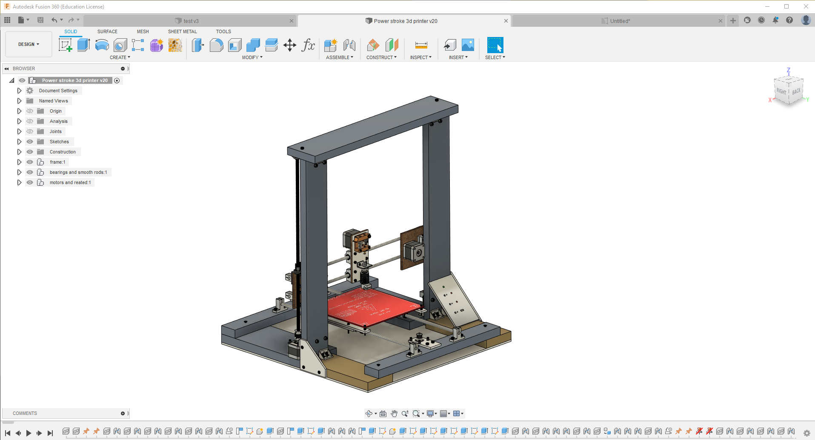Activate the window Select tool

(495, 45)
